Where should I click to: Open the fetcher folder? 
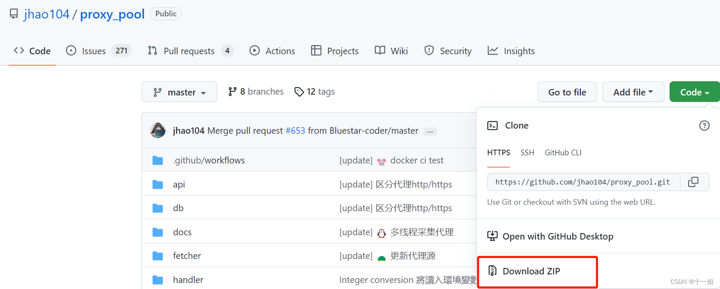[x=187, y=256]
